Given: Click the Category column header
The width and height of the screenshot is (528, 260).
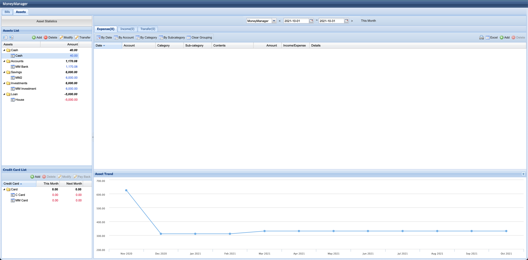Looking at the screenshot, I should [170, 45].
